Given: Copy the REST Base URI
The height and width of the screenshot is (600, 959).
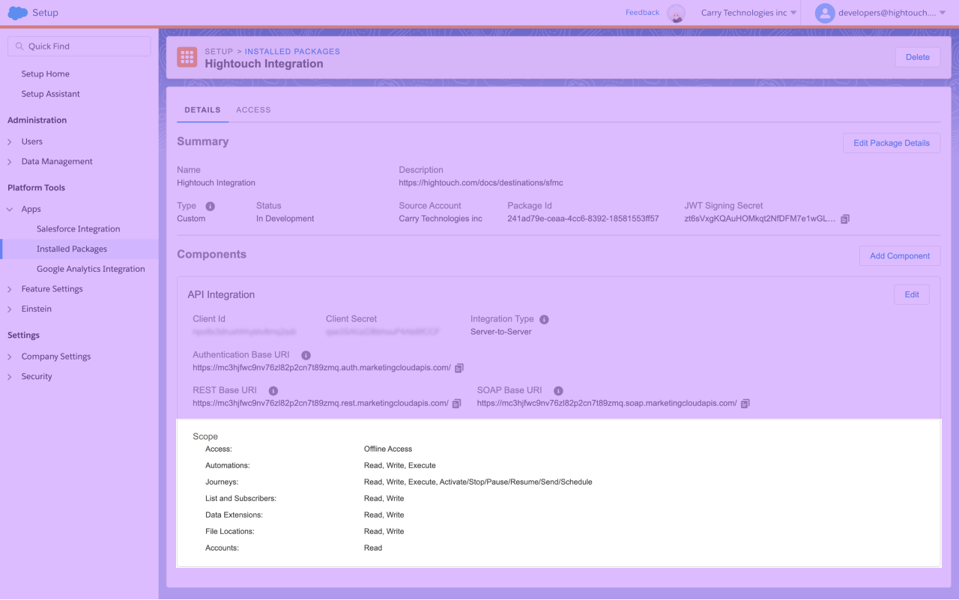Looking at the screenshot, I should [457, 403].
